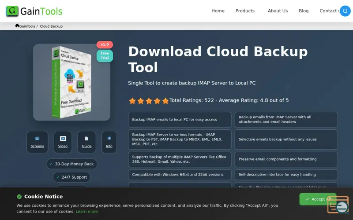Open Learn more cookie link
This screenshot has height=220, width=353.
pos(86,212)
